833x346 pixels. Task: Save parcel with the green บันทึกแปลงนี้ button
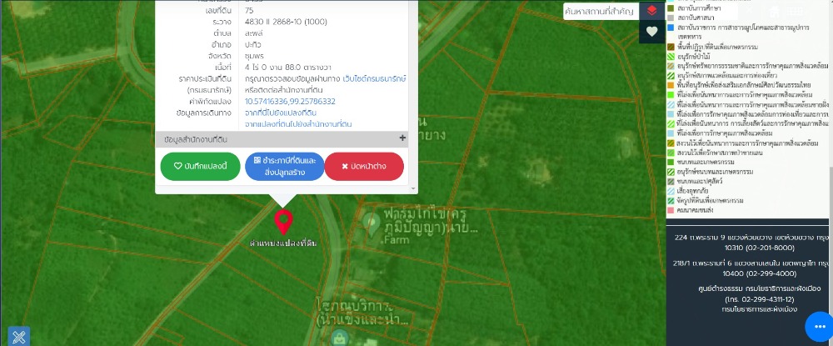[x=200, y=166]
